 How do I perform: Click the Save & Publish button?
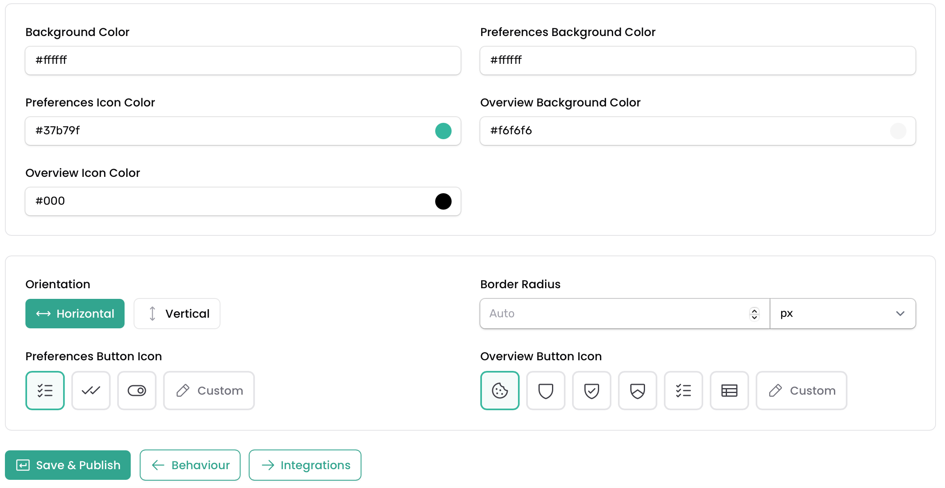68,465
